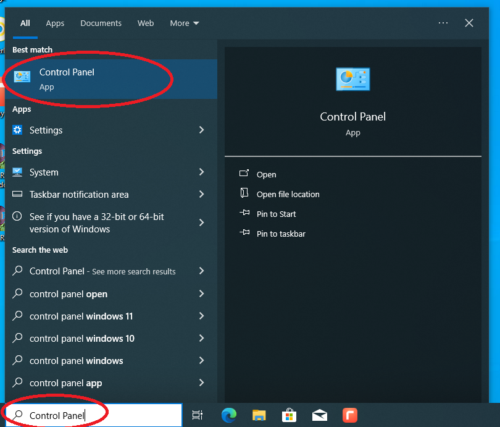Launch Microsoft Edge from the taskbar

click(228, 415)
